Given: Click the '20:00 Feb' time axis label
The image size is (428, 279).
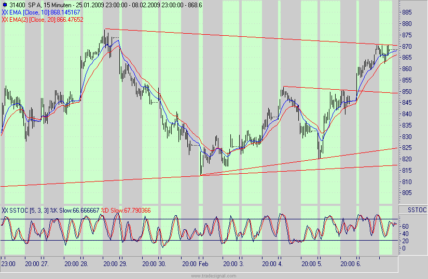Looking at the screenshot, I should (x=195, y=264).
